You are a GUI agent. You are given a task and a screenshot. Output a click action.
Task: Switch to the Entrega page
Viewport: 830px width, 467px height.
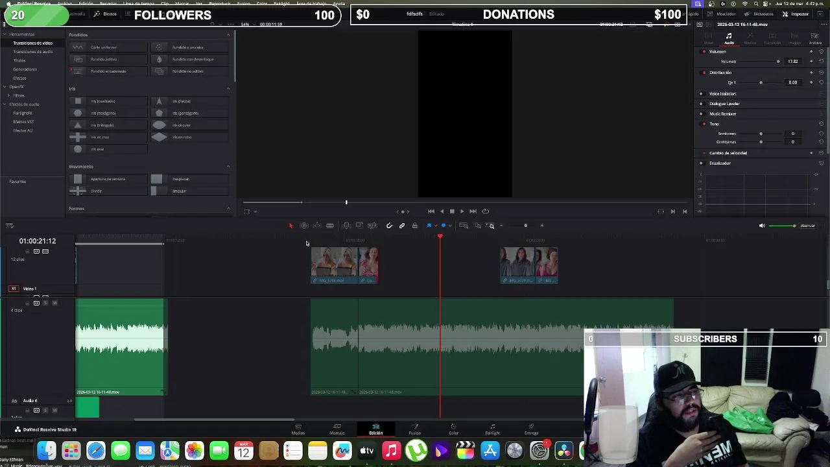point(532,429)
